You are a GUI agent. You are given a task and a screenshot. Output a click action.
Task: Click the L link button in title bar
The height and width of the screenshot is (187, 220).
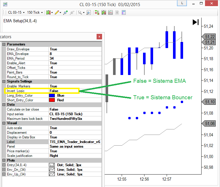(x=182, y=3)
